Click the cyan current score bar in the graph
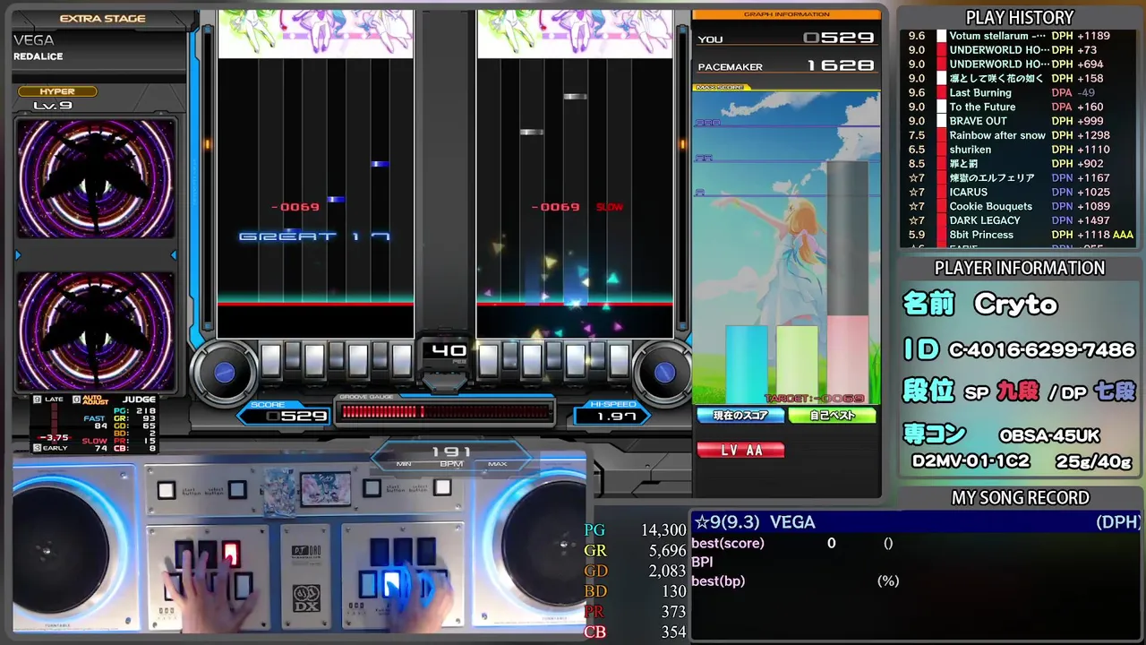Viewport: 1146px width, 645px height. click(747, 364)
